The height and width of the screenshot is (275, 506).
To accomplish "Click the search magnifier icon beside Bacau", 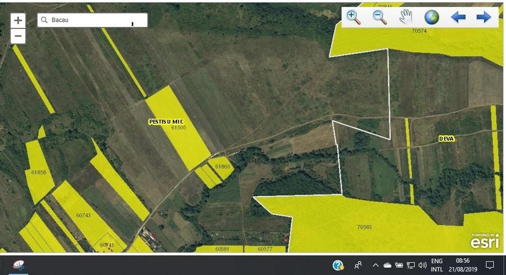I will 44,20.
